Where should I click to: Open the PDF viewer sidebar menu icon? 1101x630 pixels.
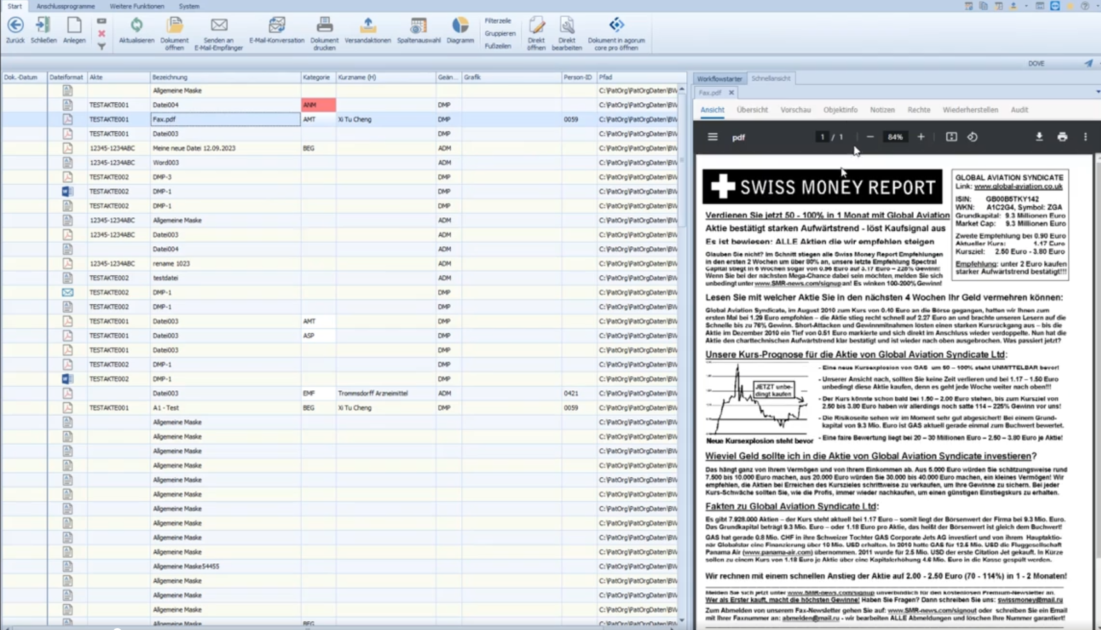coord(712,137)
